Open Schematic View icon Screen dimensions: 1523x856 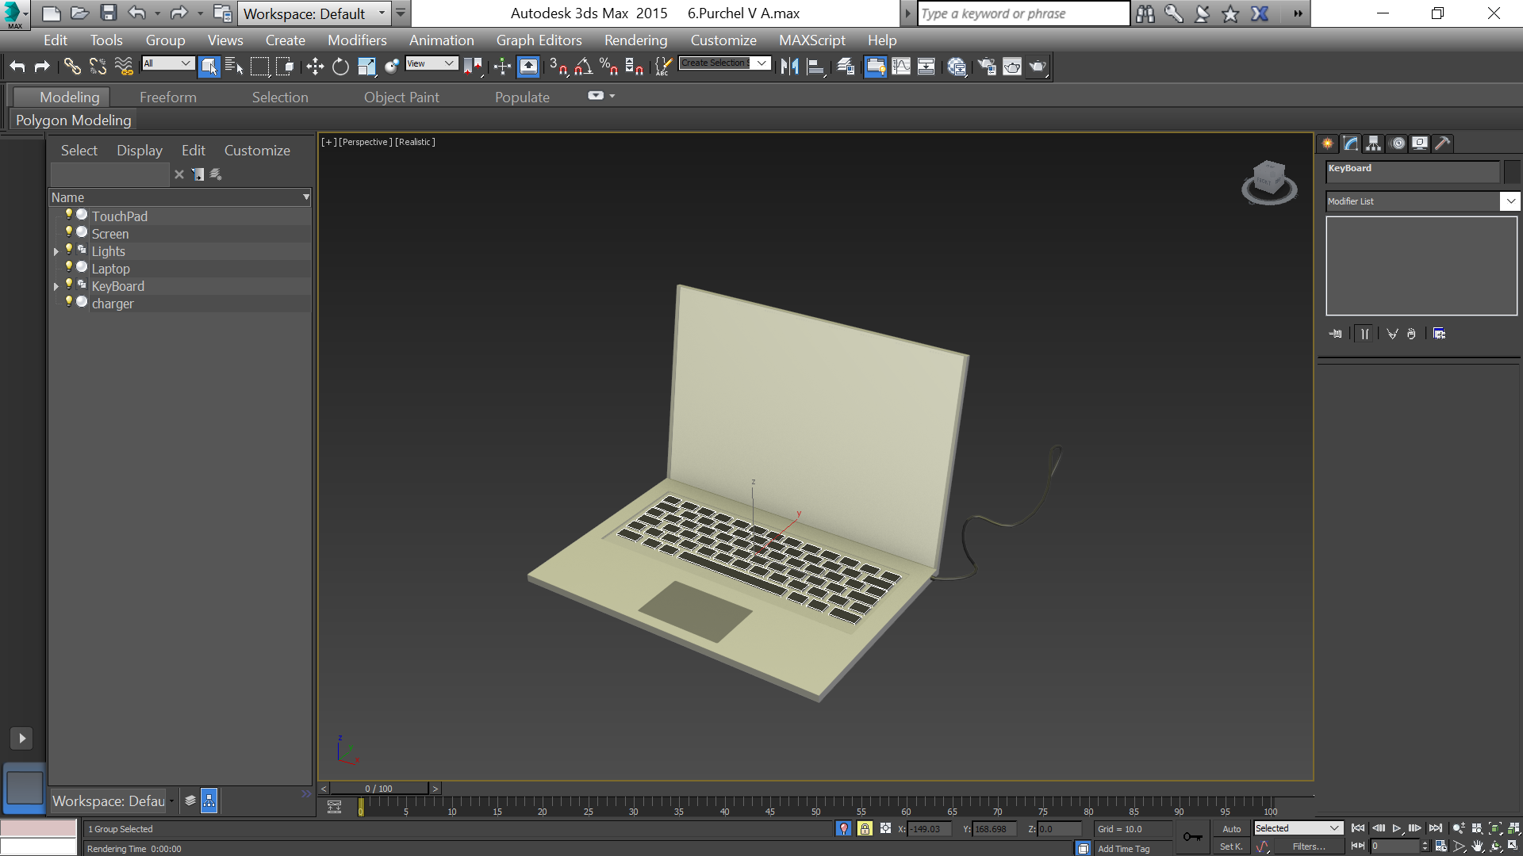point(926,67)
